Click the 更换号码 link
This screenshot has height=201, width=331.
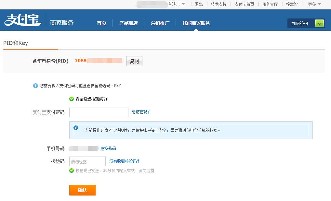[x=108, y=148]
